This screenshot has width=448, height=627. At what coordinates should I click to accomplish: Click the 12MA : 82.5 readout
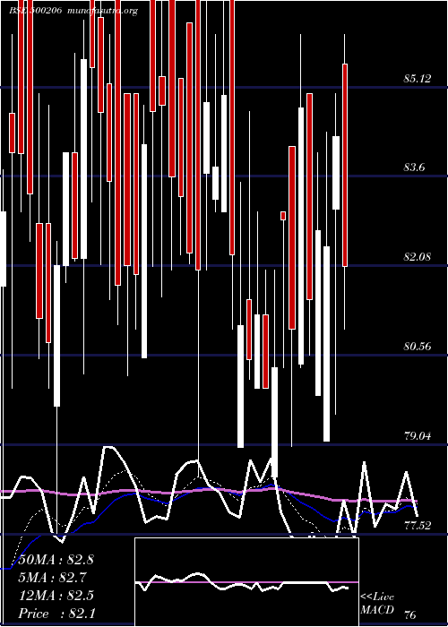(56, 596)
